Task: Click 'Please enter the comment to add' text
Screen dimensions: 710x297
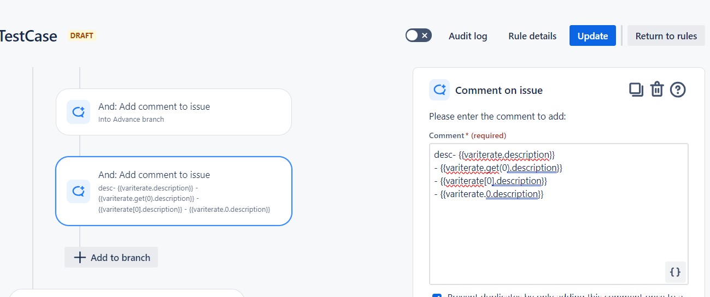Action: coord(497,116)
